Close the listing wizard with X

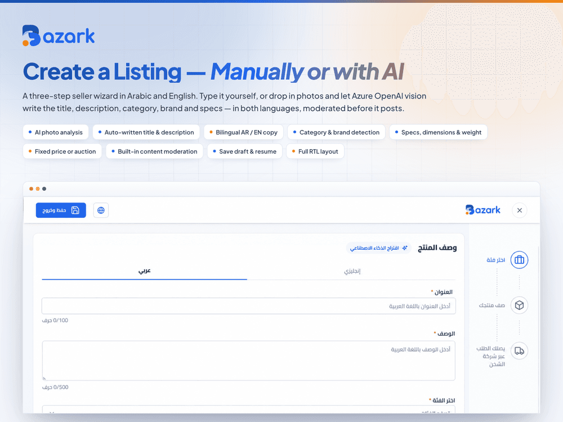tap(519, 210)
